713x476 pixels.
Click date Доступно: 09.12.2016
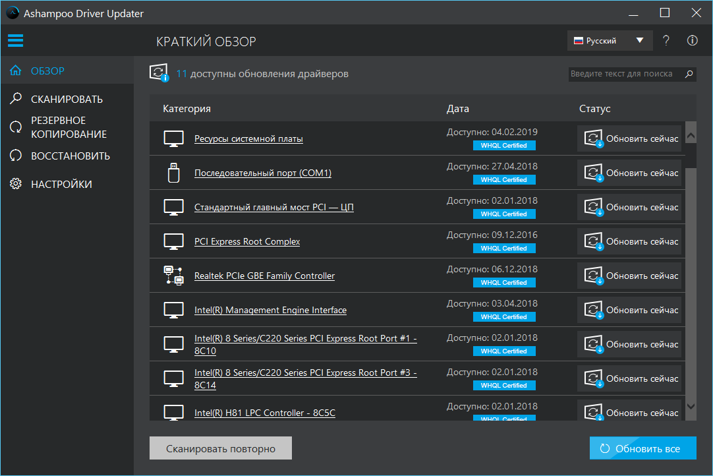pos(492,235)
